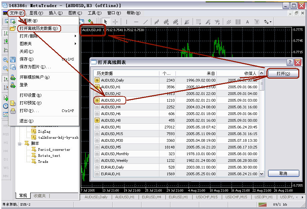
Task: Click the zoom out magnifier icon
Action: point(5,68)
